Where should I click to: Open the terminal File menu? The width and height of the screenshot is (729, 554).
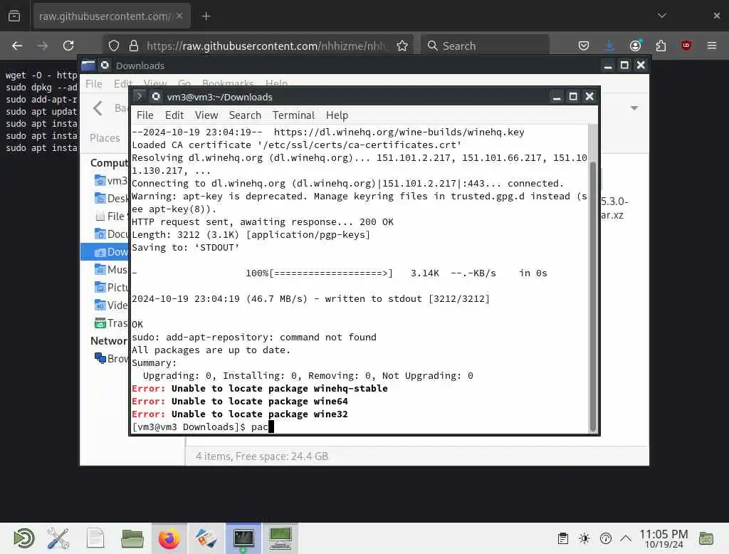coord(145,115)
